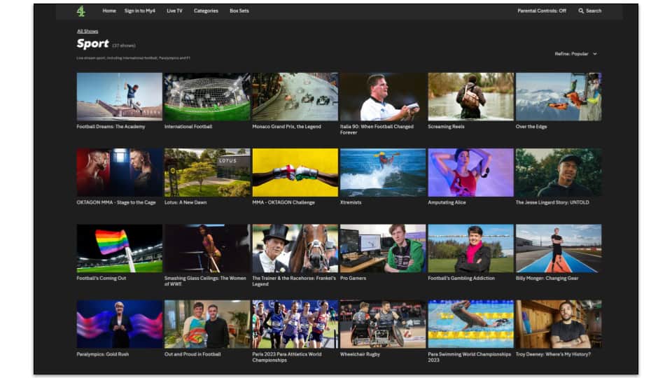Follow the All Shows breadcrumb link
The width and height of the screenshot is (672, 378).
(87, 31)
